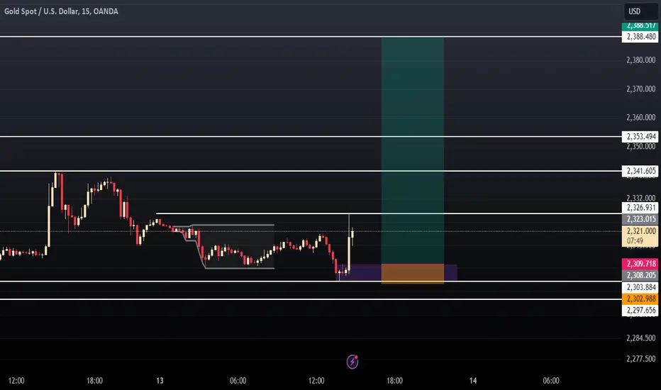Click the 2,380.000 axis price value
This screenshot has height=390, width=661.
pos(640,60)
